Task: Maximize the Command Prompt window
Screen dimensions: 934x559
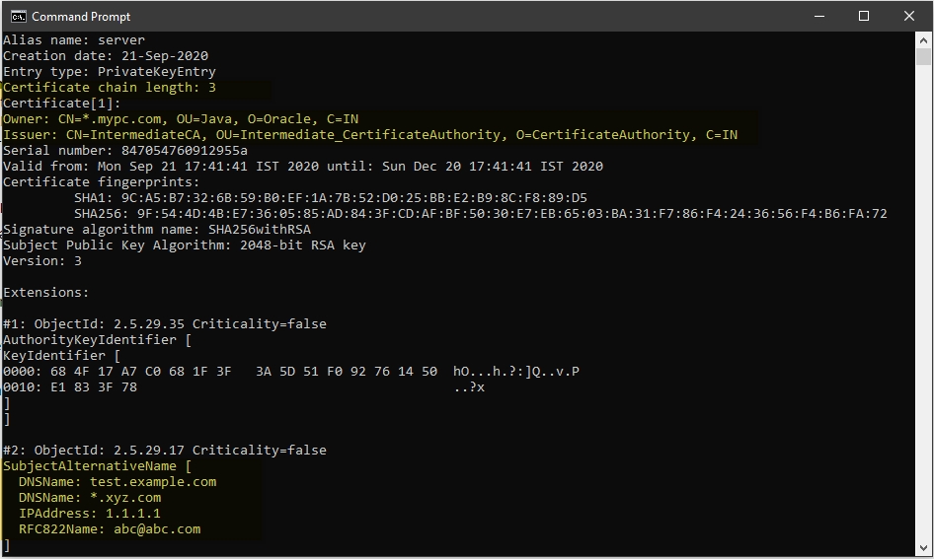Action: [864, 16]
